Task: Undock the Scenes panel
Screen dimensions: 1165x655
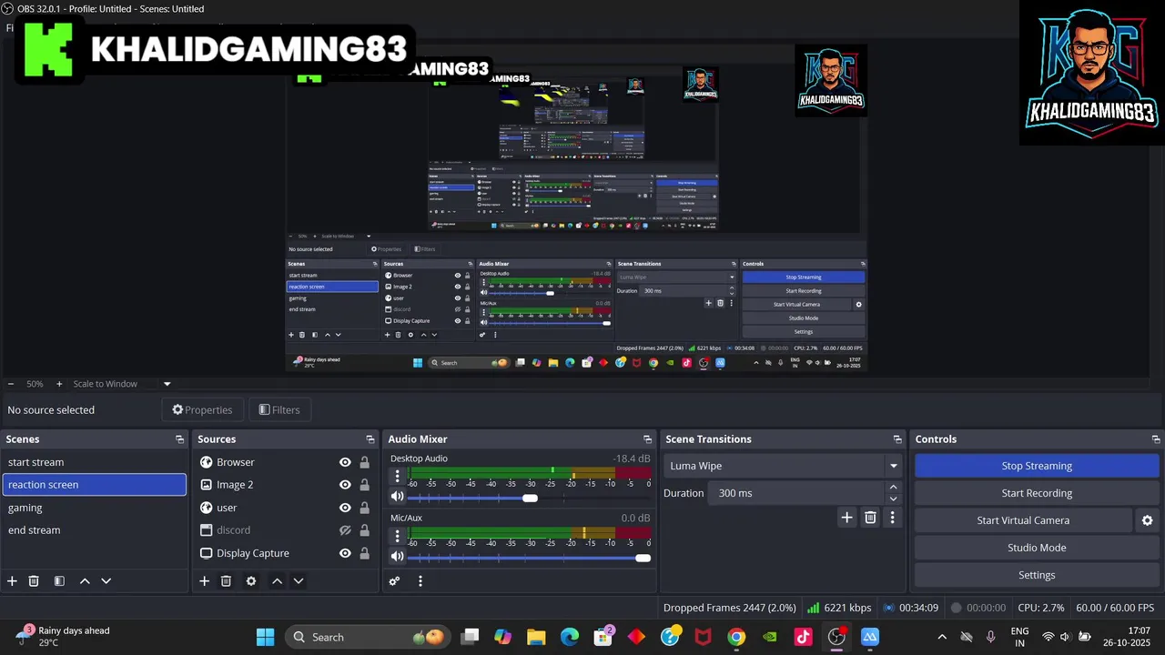Action: pyautogui.click(x=179, y=439)
